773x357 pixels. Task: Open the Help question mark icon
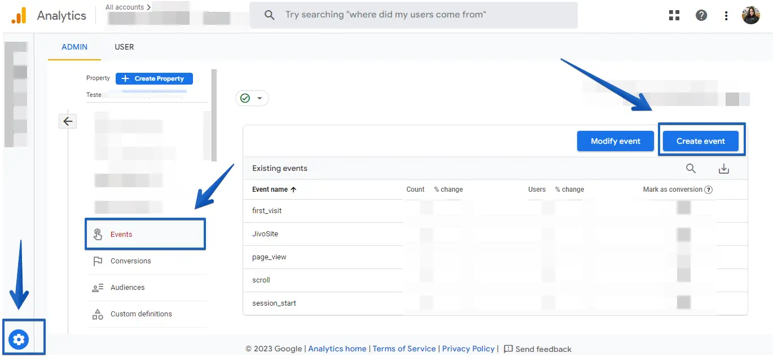pos(701,15)
